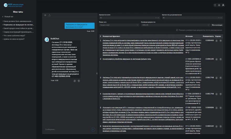Image resolution: width=231 pixels, height=139 pixels.
Task: Switch theme with the sun icon
Action: click(219, 5)
